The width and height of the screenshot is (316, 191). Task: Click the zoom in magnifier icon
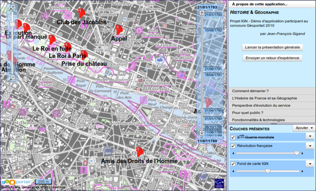tap(13, 7)
